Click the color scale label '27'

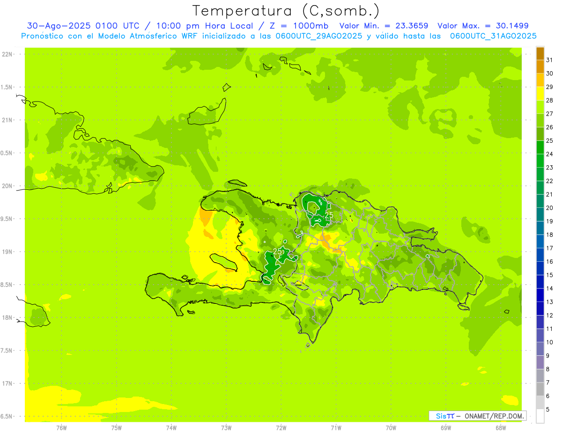550,114
